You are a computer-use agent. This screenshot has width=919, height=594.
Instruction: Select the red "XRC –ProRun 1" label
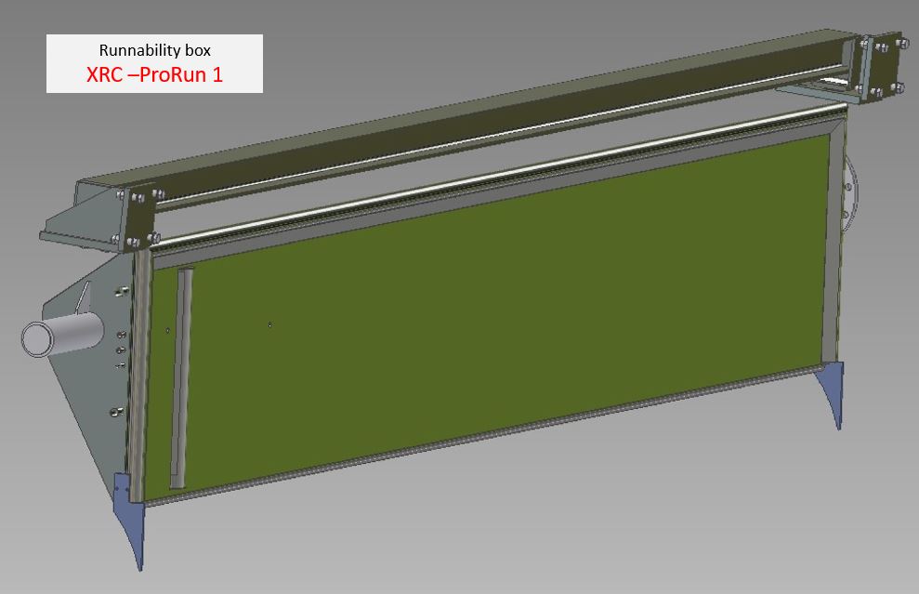(154, 74)
